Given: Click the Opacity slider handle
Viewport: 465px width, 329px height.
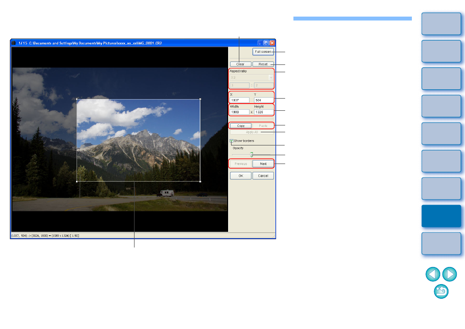Looking at the screenshot, I should point(252,154).
